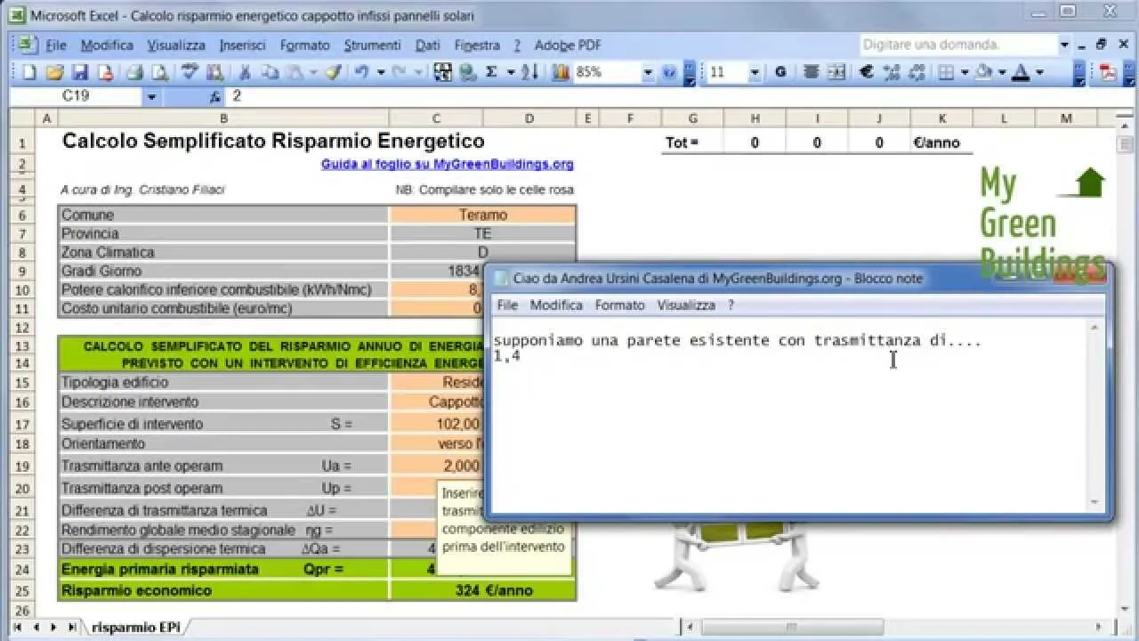1139x641 pixels.
Task: Expand the font size 11 dropdown
Action: 755,73
